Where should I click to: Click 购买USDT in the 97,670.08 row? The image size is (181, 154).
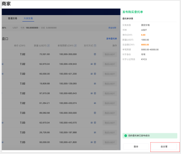click(110, 93)
